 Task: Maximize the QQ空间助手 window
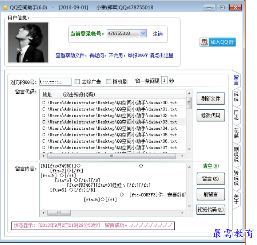point(222,8)
